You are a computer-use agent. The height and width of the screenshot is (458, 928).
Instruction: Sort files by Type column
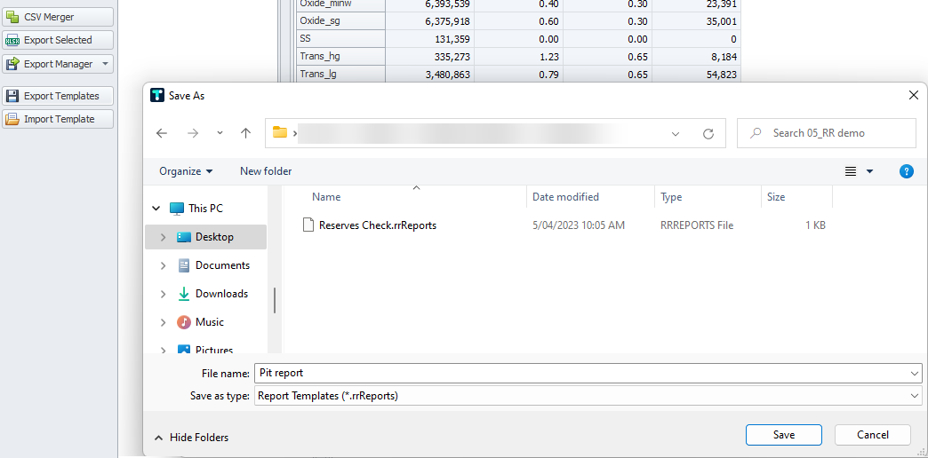pos(671,197)
